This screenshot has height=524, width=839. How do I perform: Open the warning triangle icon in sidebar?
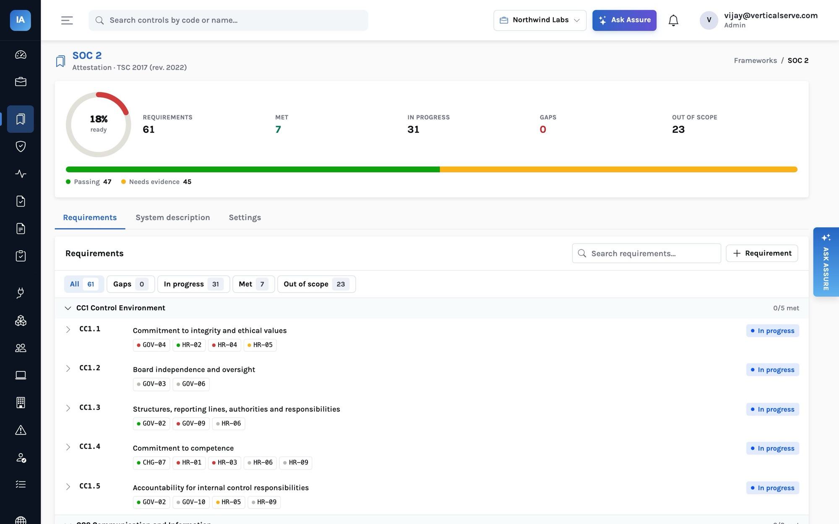tap(21, 430)
